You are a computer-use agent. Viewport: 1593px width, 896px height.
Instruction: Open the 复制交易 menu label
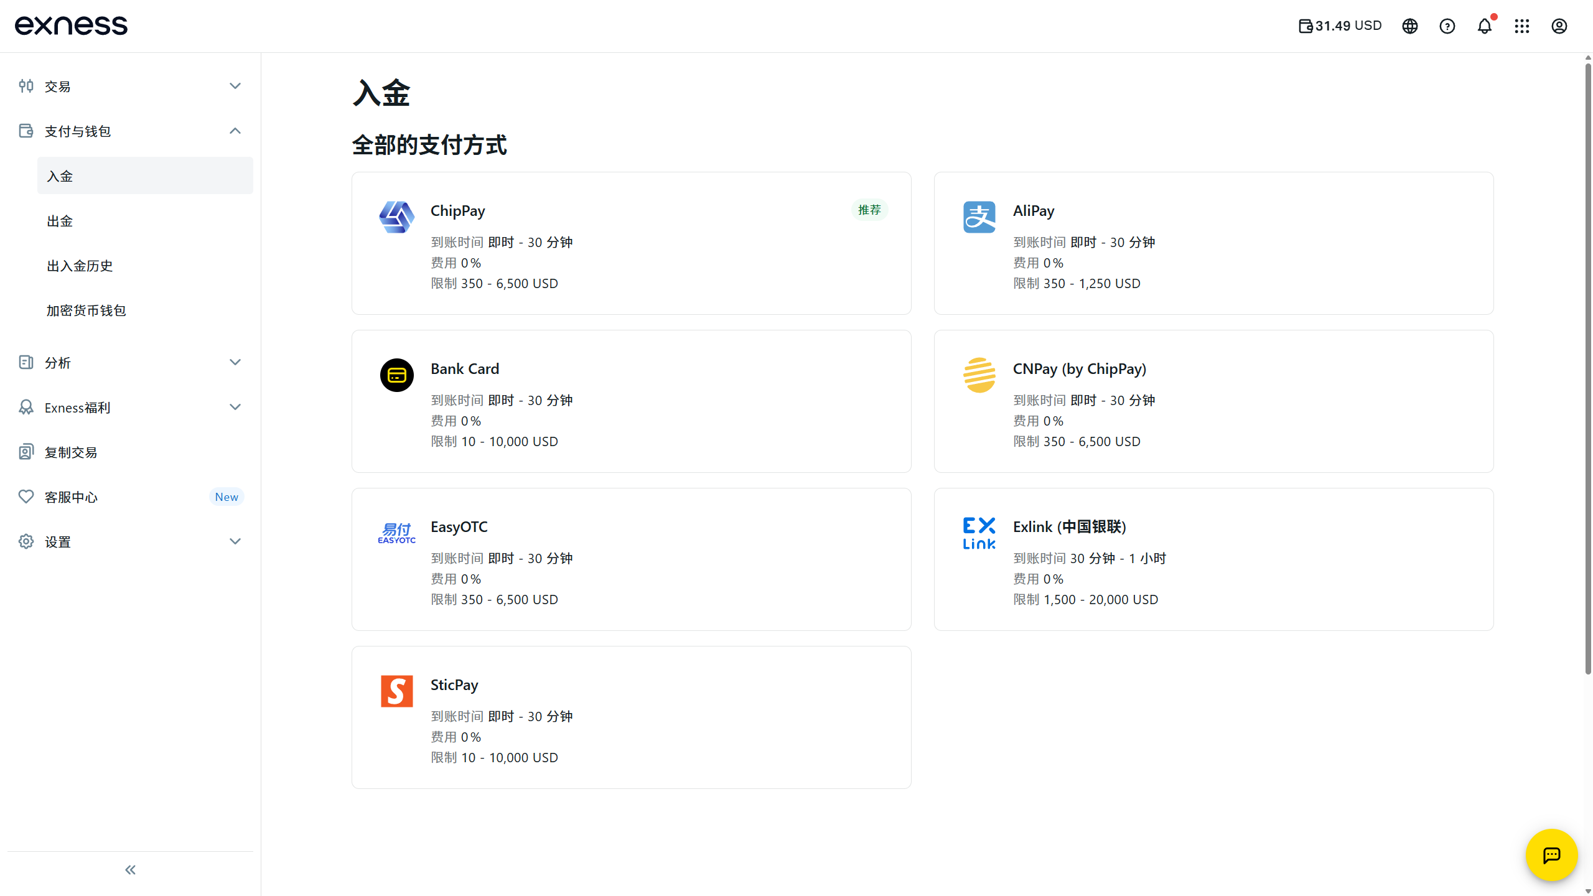(x=71, y=452)
